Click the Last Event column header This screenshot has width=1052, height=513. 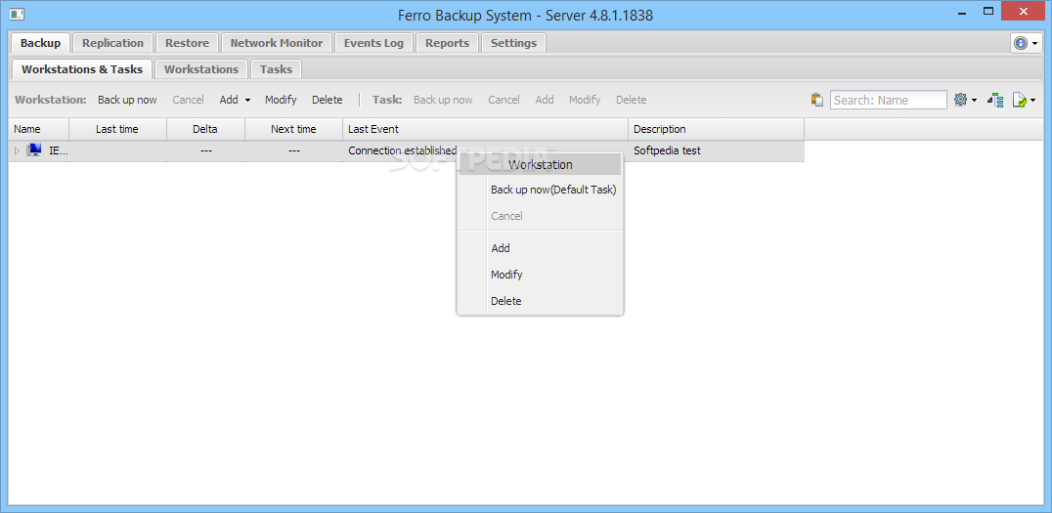coord(485,129)
